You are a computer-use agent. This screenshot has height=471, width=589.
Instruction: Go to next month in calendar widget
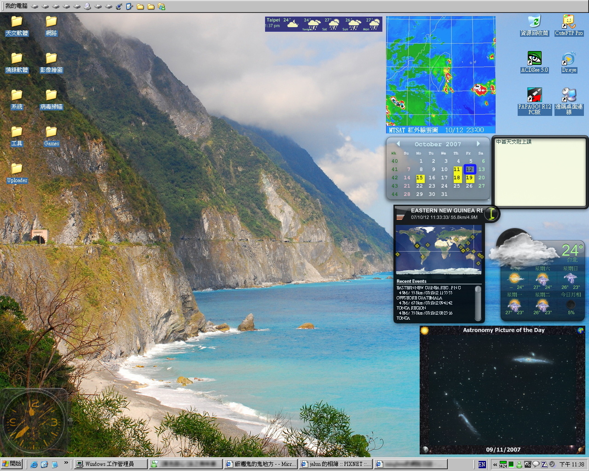[x=478, y=144]
